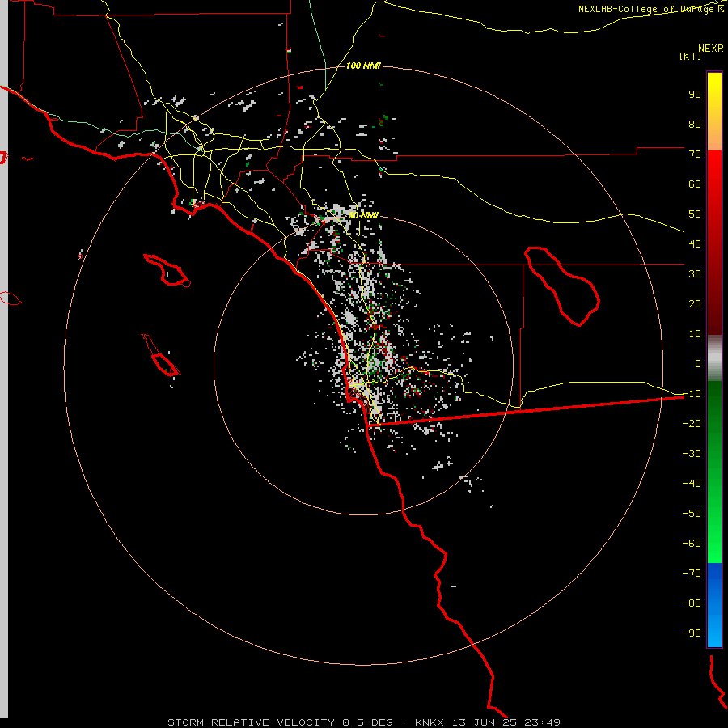
Task: Click the 90 value on the velocity scale
Action: pos(695,95)
